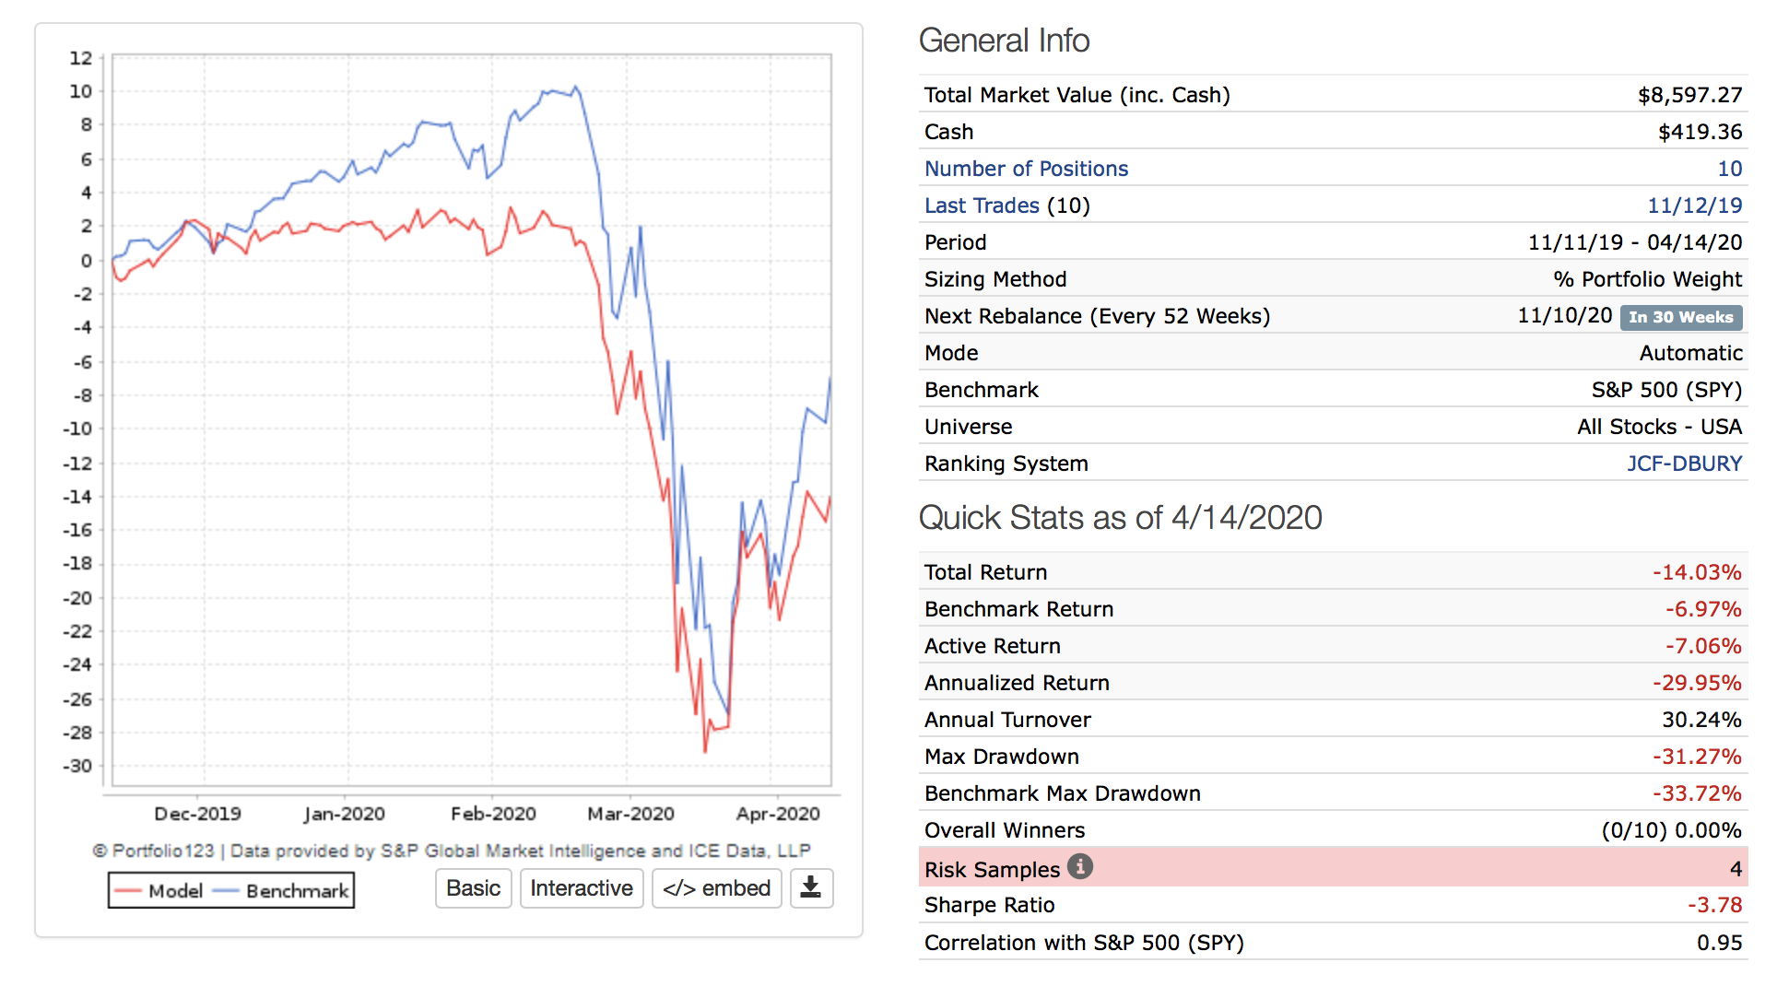Toggle the Model series legend label
The height and width of the screenshot is (986, 1777).
175,891
